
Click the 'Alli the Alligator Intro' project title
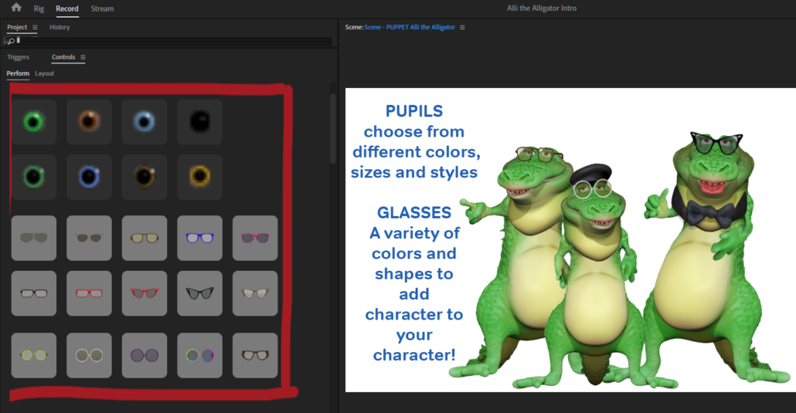542,8
